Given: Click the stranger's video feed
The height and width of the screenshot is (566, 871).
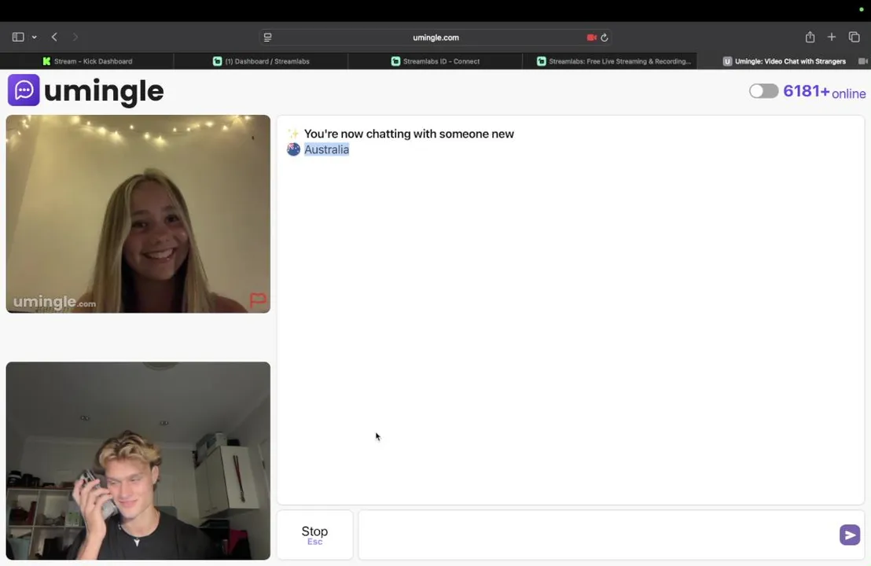Looking at the screenshot, I should click(x=138, y=214).
